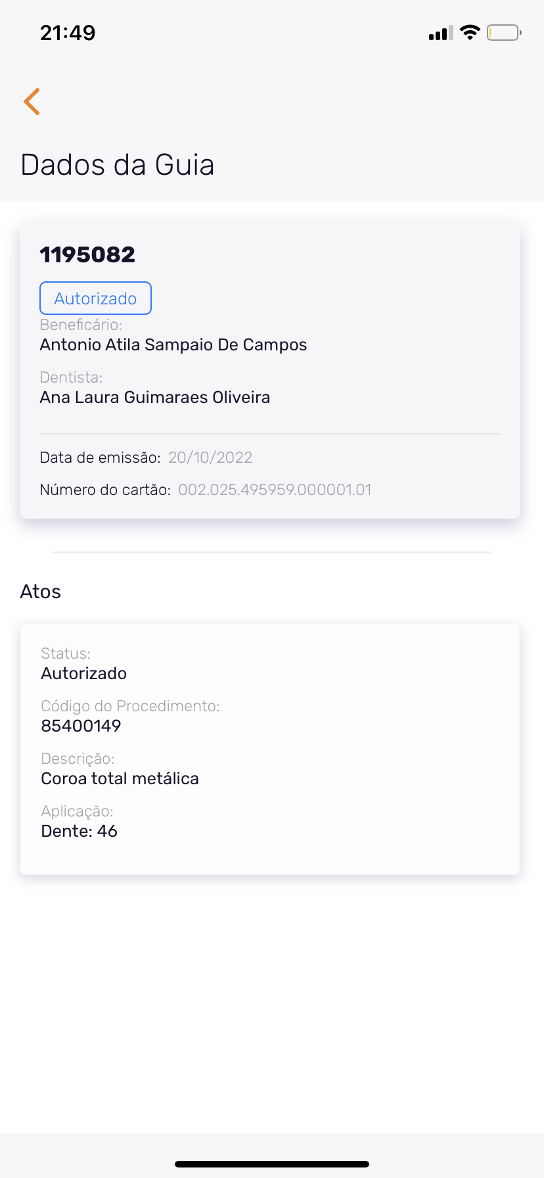
Task: Tap the cellular signal bars icon
Action: point(440,33)
